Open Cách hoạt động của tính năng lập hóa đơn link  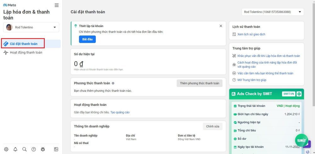267,64
